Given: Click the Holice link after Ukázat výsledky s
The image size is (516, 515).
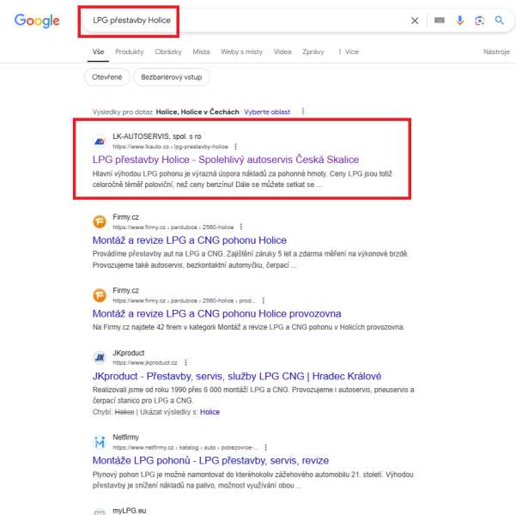Looking at the screenshot, I should tap(209, 412).
